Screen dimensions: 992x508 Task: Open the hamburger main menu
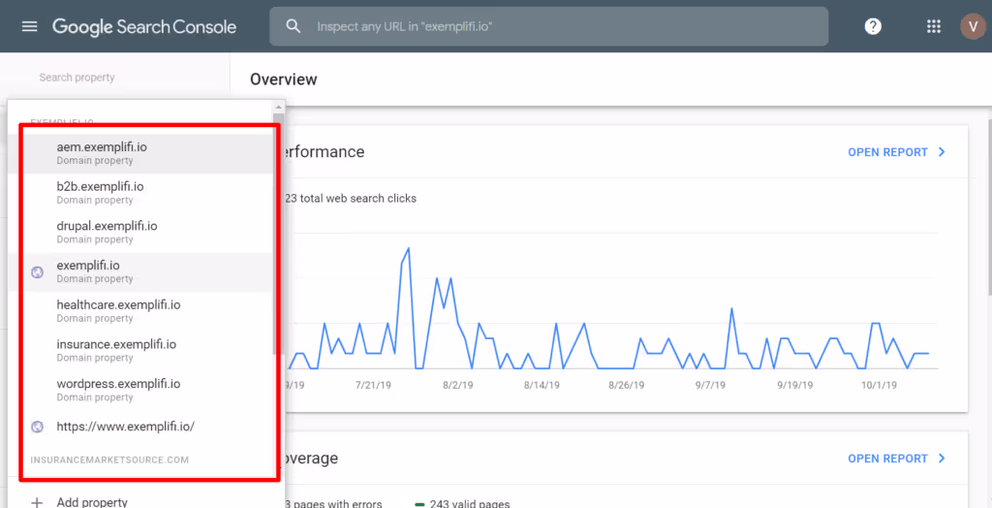30,26
